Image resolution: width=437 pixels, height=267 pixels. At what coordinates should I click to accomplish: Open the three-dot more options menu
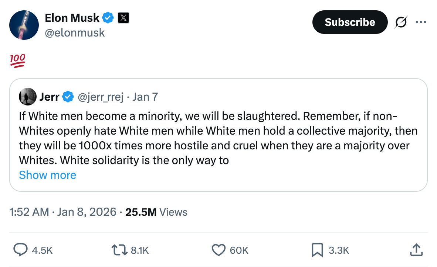coord(421,22)
